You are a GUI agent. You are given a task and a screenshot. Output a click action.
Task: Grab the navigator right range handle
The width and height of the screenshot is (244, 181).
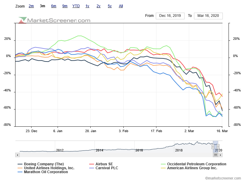pos(218,146)
